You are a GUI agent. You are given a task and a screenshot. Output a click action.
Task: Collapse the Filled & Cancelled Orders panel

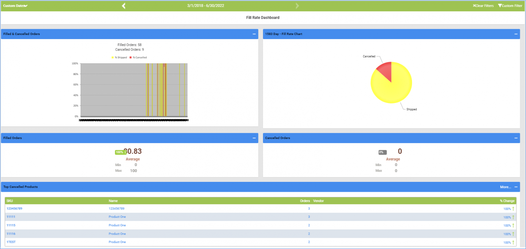coord(254,34)
